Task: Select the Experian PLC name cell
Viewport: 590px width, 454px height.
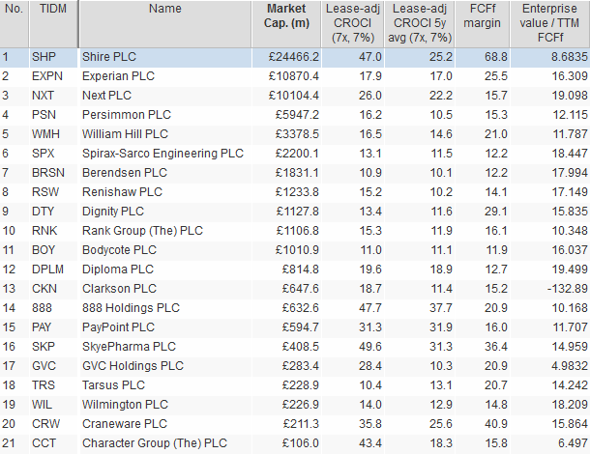Action: 165,76
